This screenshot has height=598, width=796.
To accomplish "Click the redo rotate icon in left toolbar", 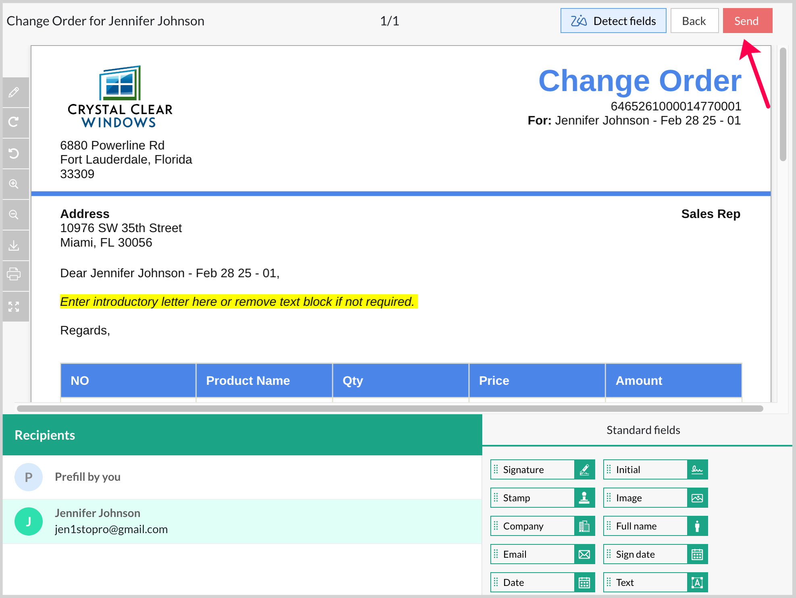I will 14,123.
